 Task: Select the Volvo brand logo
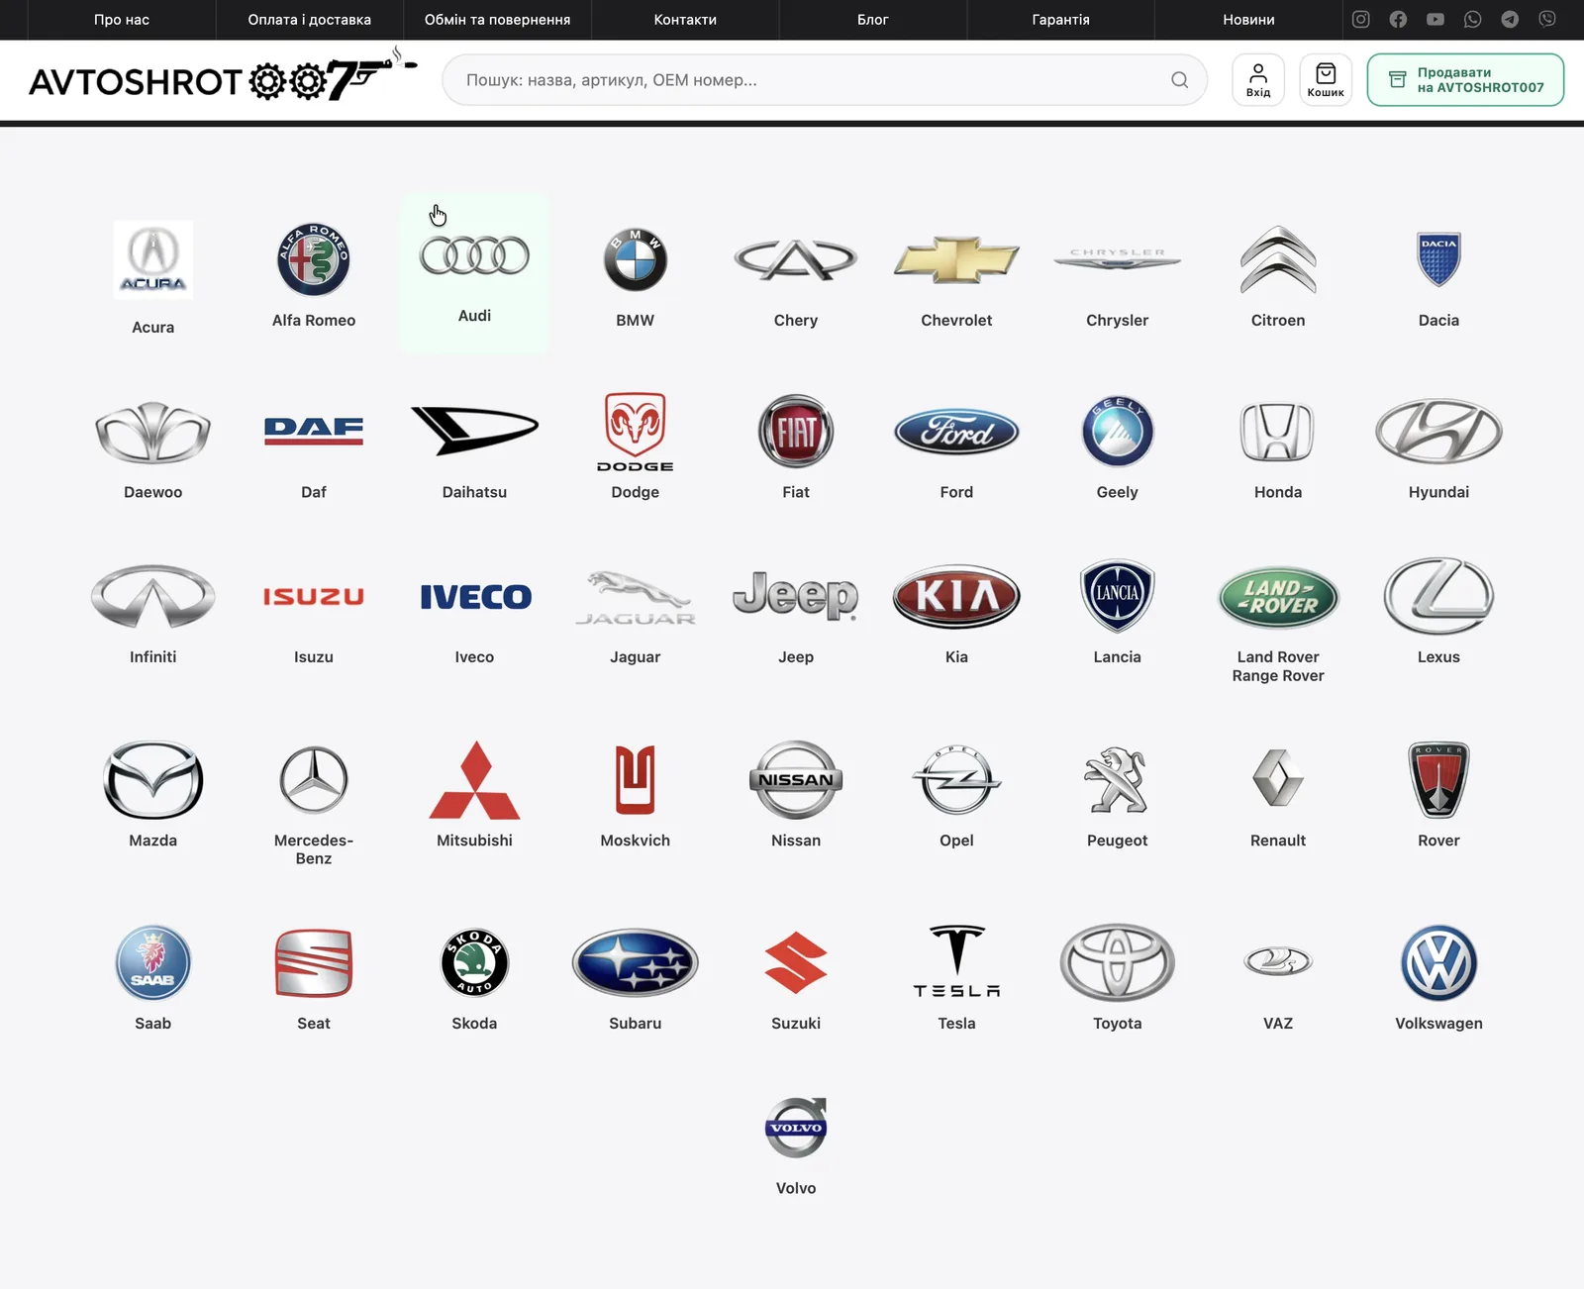click(x=796, y=1128)
